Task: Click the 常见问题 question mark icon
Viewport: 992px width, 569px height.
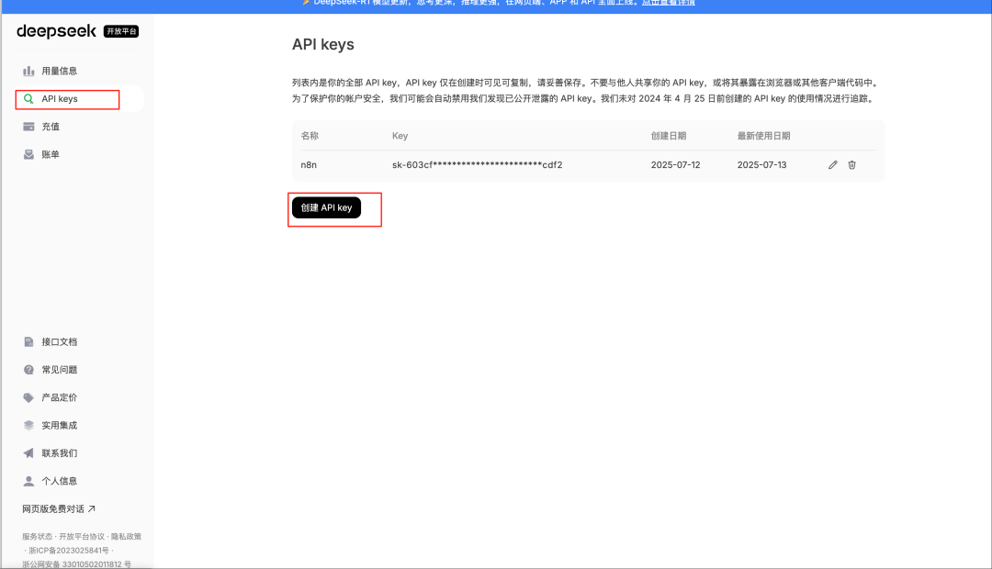Action: pyautogui.click(x=28, y=370)
